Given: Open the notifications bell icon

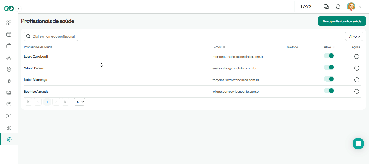Looking at the screenshot, I should 338,7.
